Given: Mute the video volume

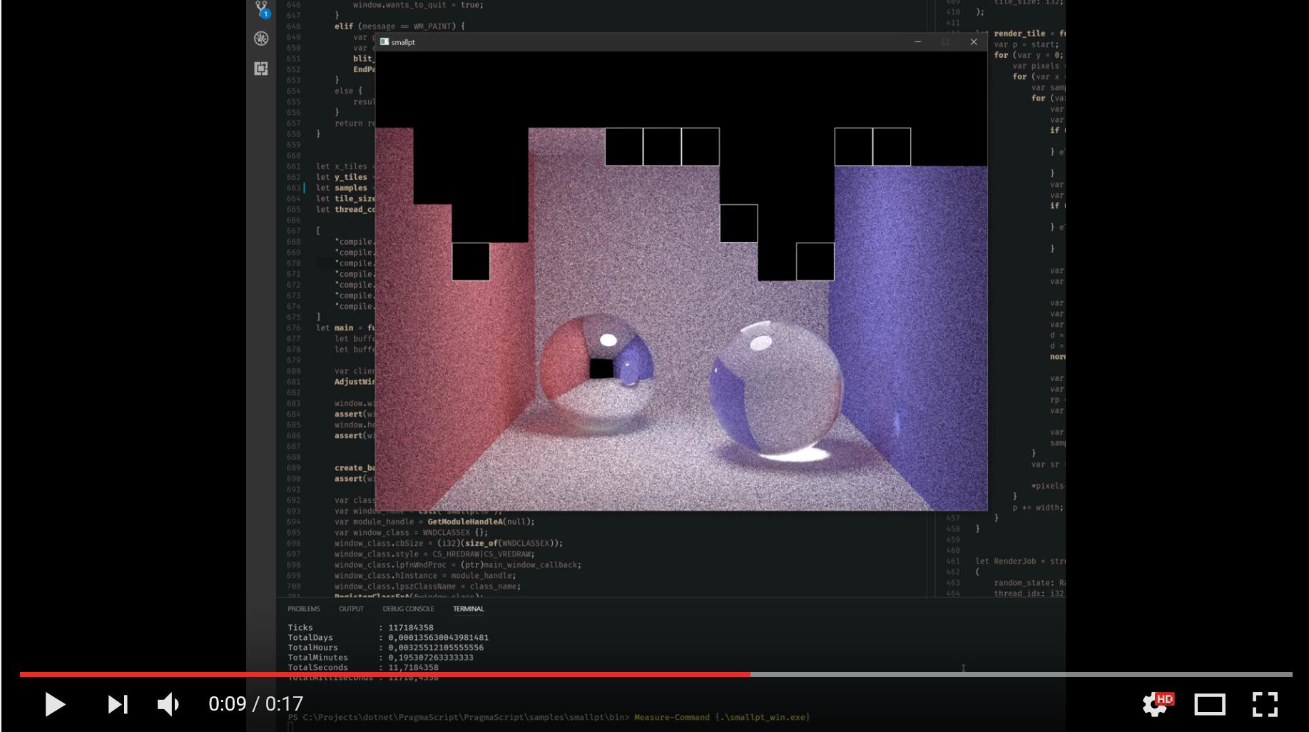Looking at the screenshot, I should [x=168, y=704].
